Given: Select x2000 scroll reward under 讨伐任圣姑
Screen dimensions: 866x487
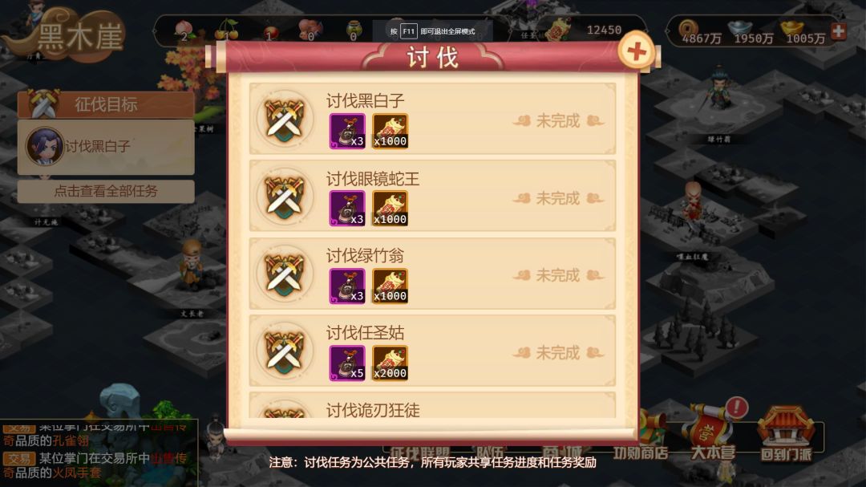Looking at the screenshot, I should click(390, 363).
